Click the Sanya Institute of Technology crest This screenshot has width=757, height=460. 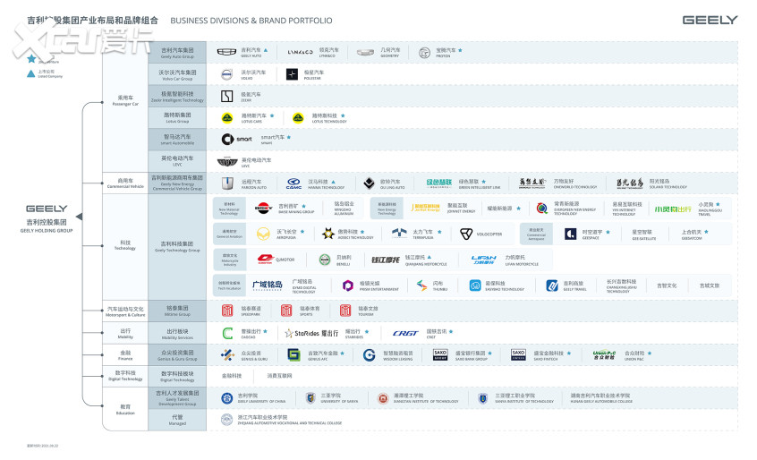coord(482,399)
